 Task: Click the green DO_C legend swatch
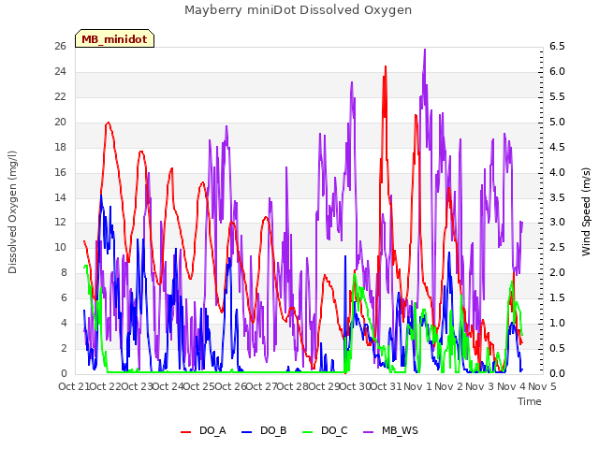pyautogui.click(x=307, y=432)
